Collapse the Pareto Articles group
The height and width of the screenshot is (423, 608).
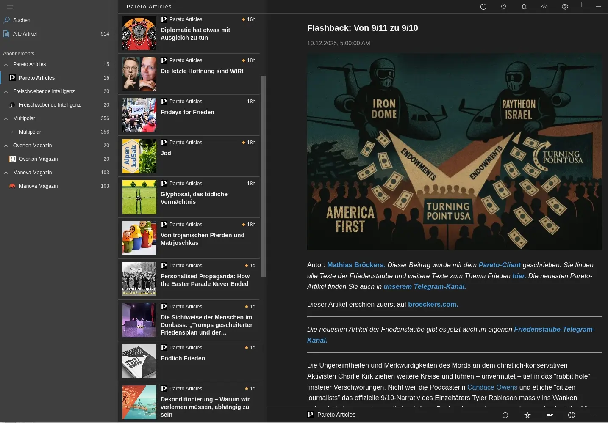point(6,64)
